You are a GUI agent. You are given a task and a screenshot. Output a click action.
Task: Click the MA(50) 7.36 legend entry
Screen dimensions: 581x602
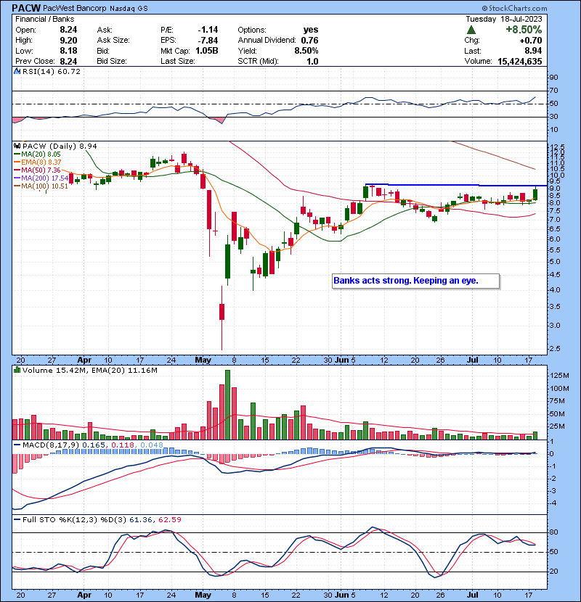click(37, 170)
